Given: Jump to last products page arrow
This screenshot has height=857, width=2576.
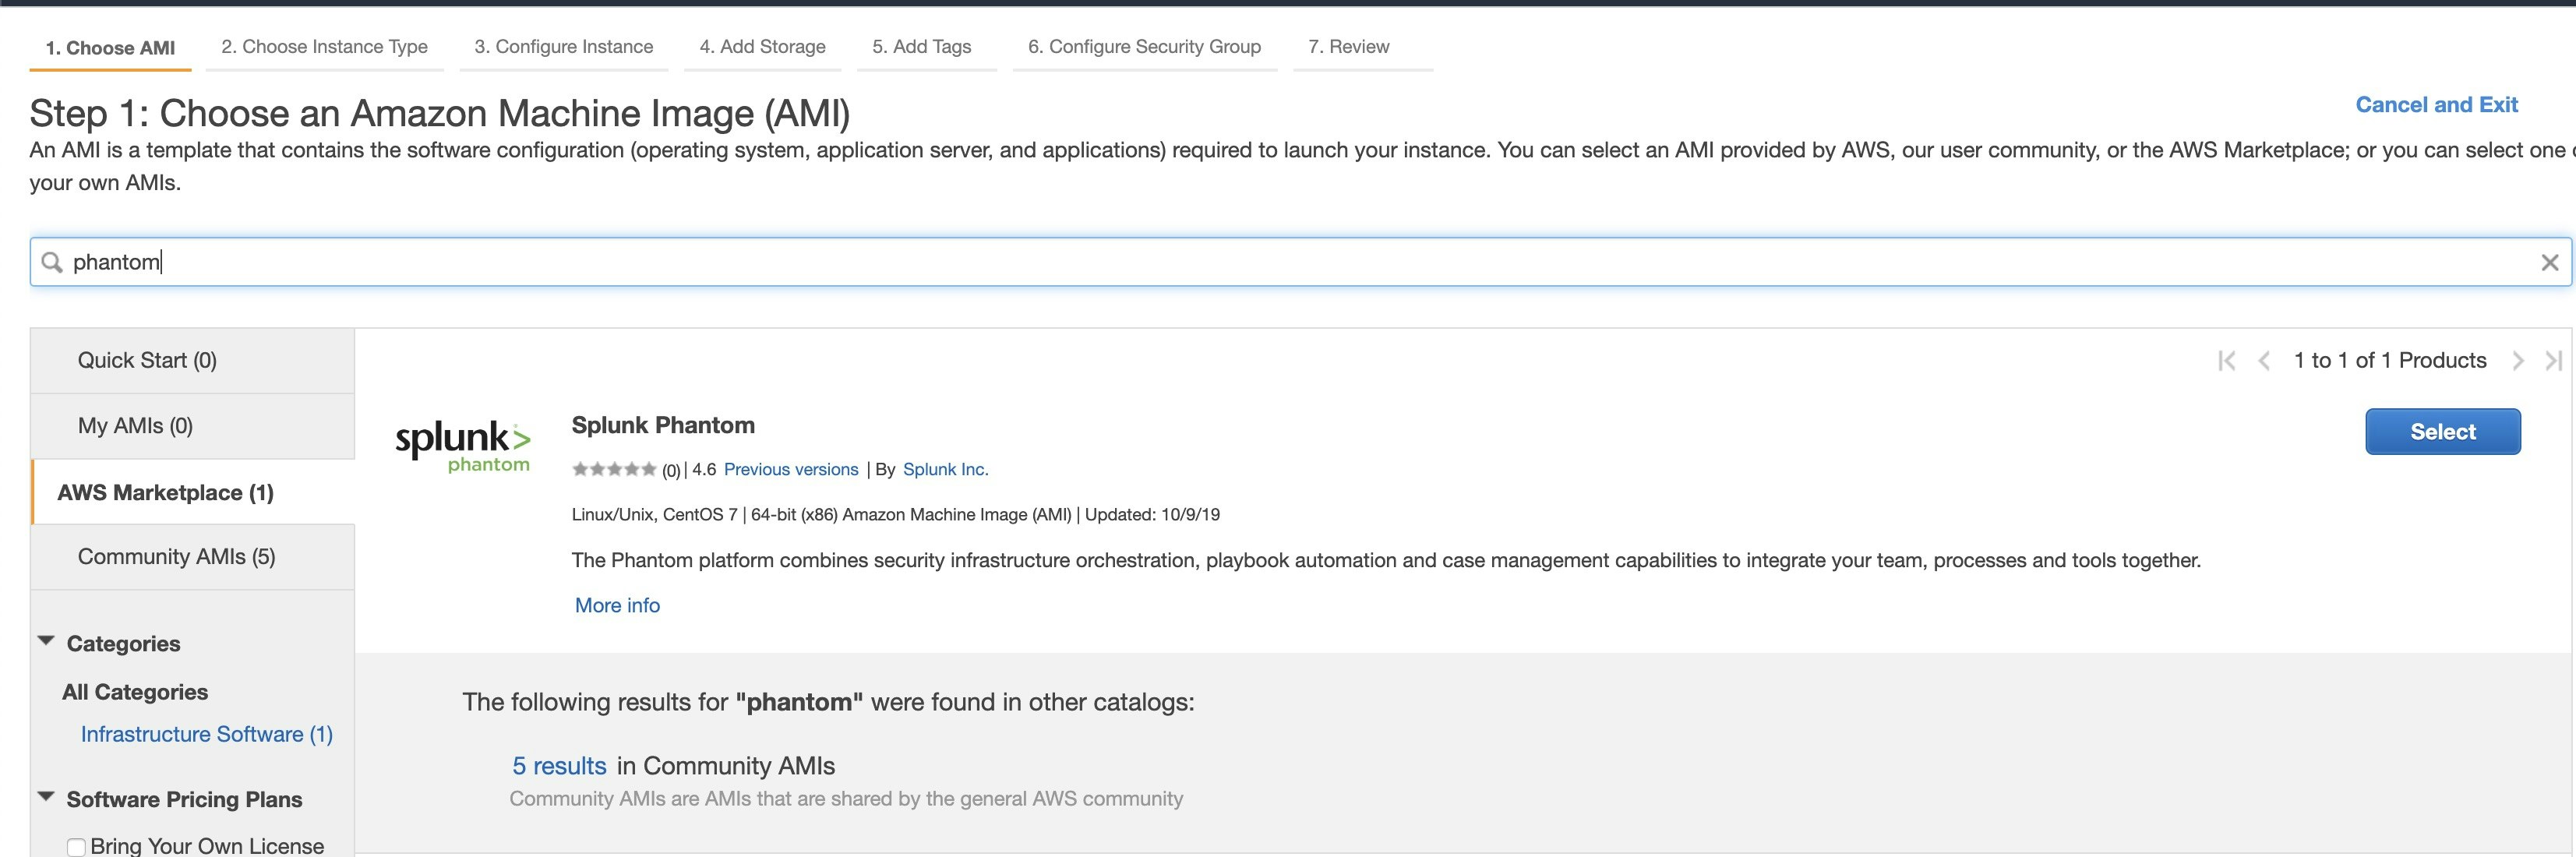Looking at the screenshot, I should tap(2553, 361).
